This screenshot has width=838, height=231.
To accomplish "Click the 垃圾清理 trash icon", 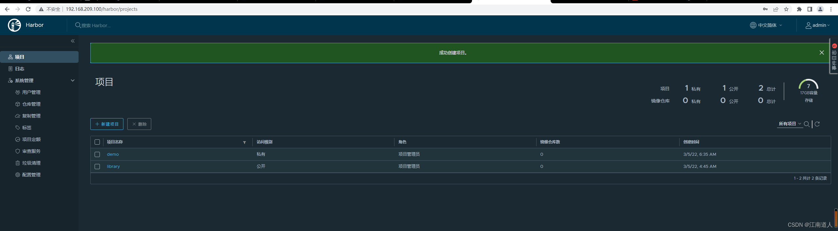I will pyautogui.click(x=18, y=163).
